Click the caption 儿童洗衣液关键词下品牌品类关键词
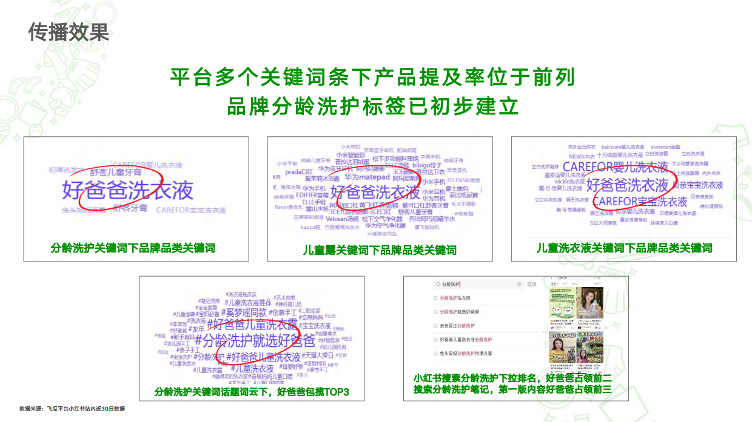Viewport: 752px width, 422px height. 625,248
